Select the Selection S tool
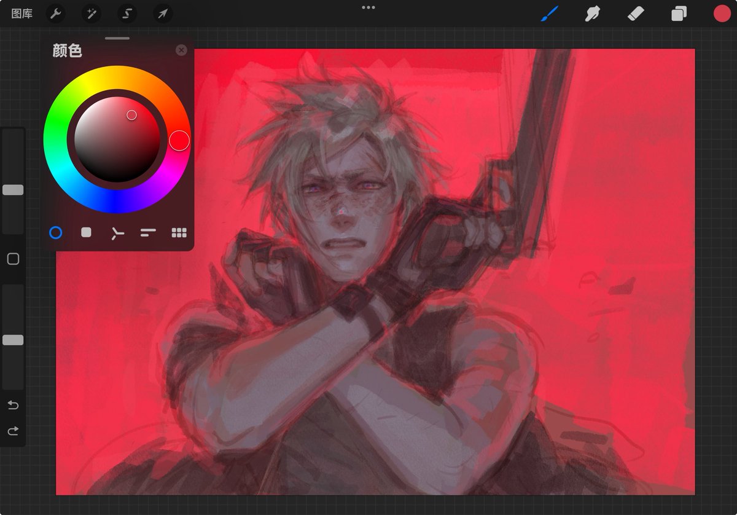The image size is (737, 515). (127, 14)
